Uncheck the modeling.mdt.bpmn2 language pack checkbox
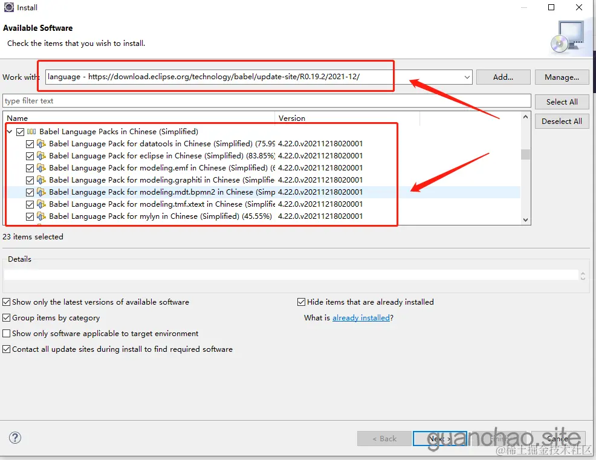Image resolution: width=596 pixels, height=460 pixels. click(x=30, y=192)
